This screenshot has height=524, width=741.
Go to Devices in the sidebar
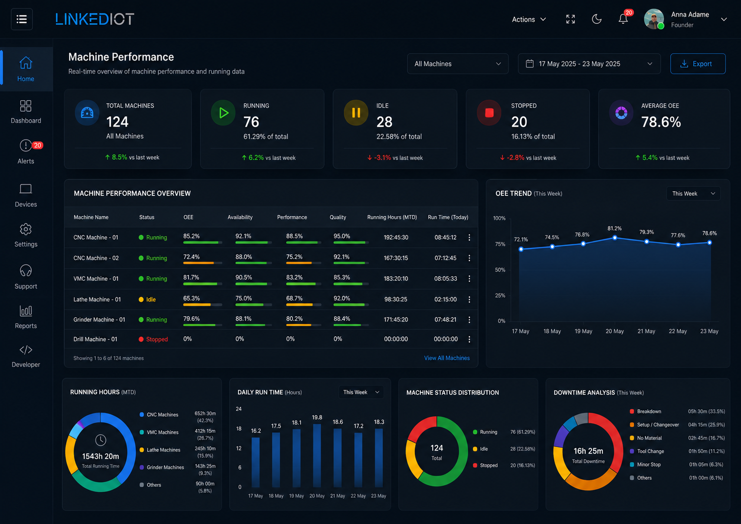point(26,195)
